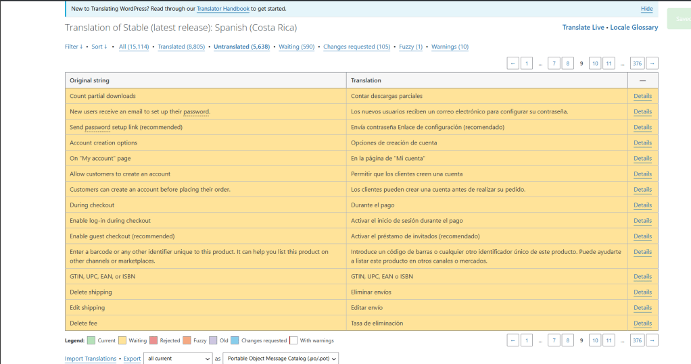The image size is (691, 364).
Task: Open Locale Glossary link
Action: (x=634, y=27)
